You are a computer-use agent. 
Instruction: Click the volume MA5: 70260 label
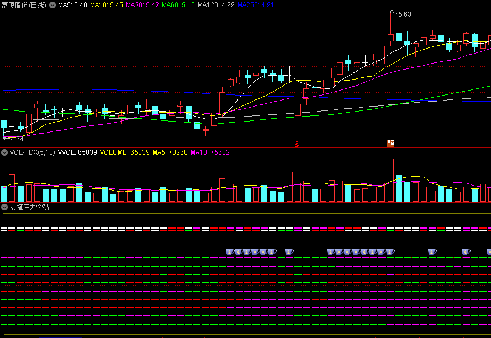tap(170, 152)
